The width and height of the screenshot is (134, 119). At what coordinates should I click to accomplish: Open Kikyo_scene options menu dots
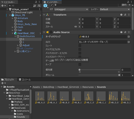[40, 9]
